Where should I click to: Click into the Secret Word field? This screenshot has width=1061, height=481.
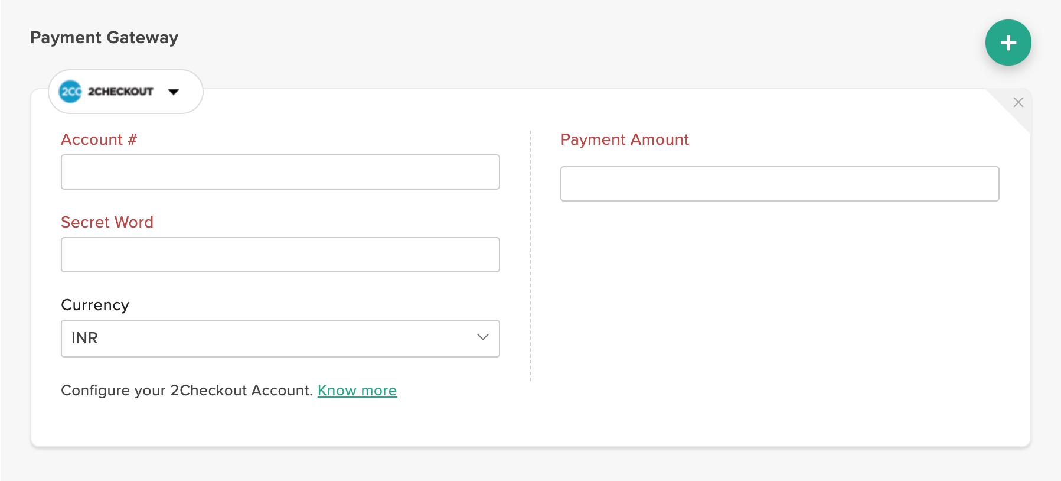point(280,255)
